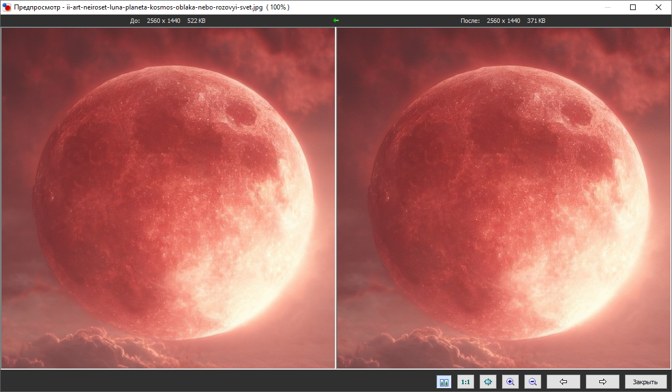Go to previous image with left arrow

click(563, 382)
